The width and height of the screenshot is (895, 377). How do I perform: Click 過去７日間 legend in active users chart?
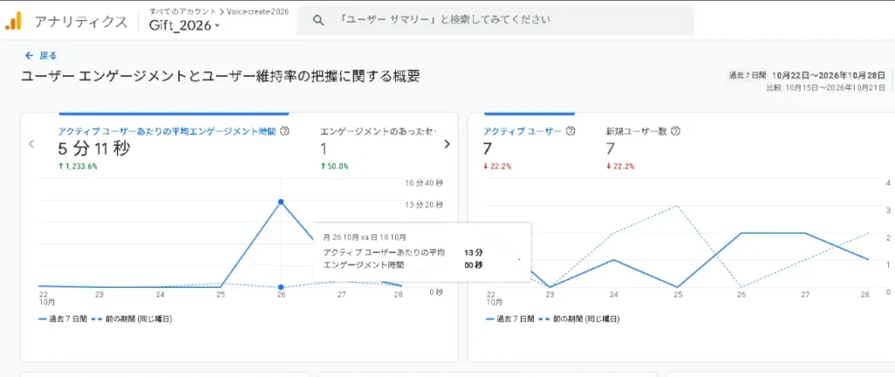[x=510, y=318]
